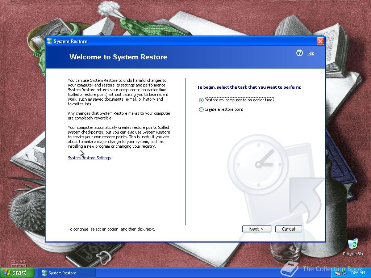The width and height of the screenshot is (371, 278).
Task: Click the Next button
Action: [257, 229]
